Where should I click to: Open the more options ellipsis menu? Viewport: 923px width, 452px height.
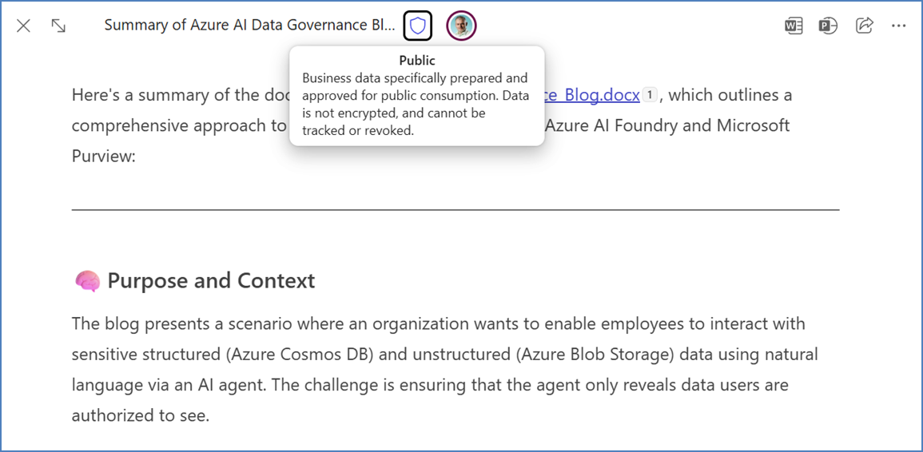click(899, 26)
